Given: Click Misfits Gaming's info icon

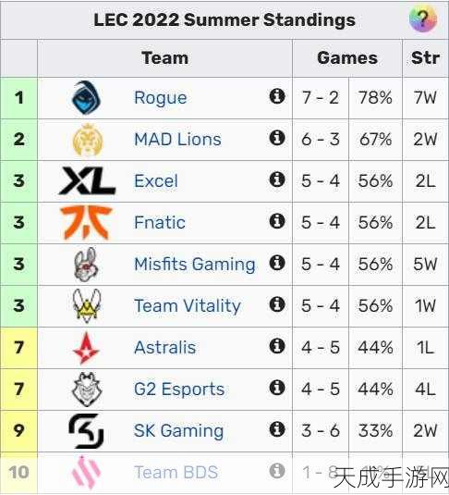Looking at the screenshot, I should tap(277, 263).
